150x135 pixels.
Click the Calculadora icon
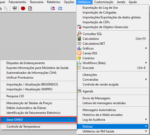click(79, 39)
